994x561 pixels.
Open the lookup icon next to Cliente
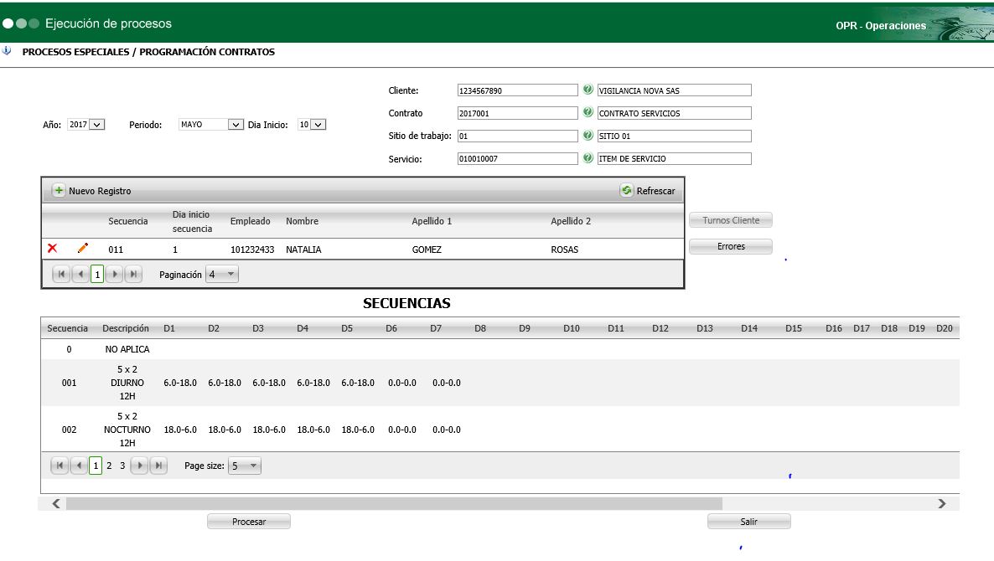pos(588,90)
